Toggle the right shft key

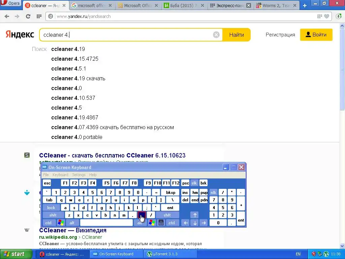click(167, 215)
